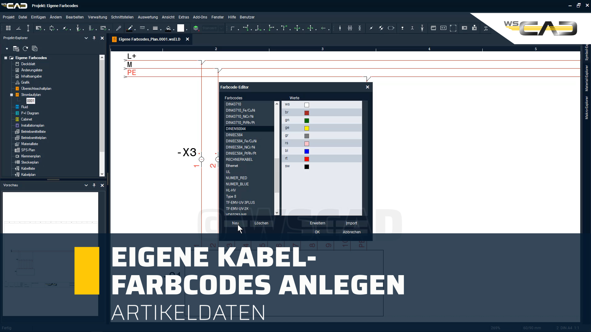This screenshot has width=591, height=332.
Task: Click the Neu button in Farbcode-Editor
Action: click(x=235, y=223)
